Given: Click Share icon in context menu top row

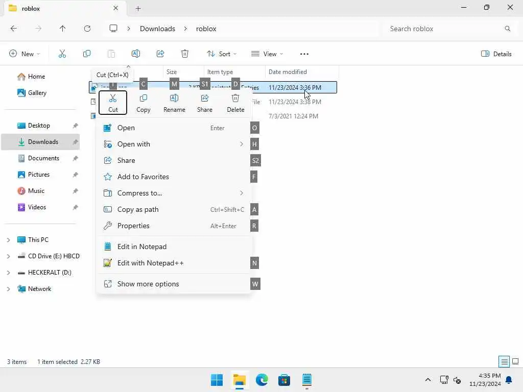Looking at the screenshot, I should click(204, 103).
